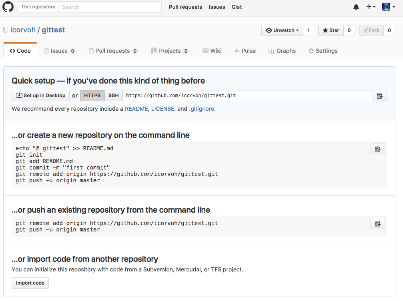
Task: Open the Pulse tab
Action: click(x=245, y=51)
